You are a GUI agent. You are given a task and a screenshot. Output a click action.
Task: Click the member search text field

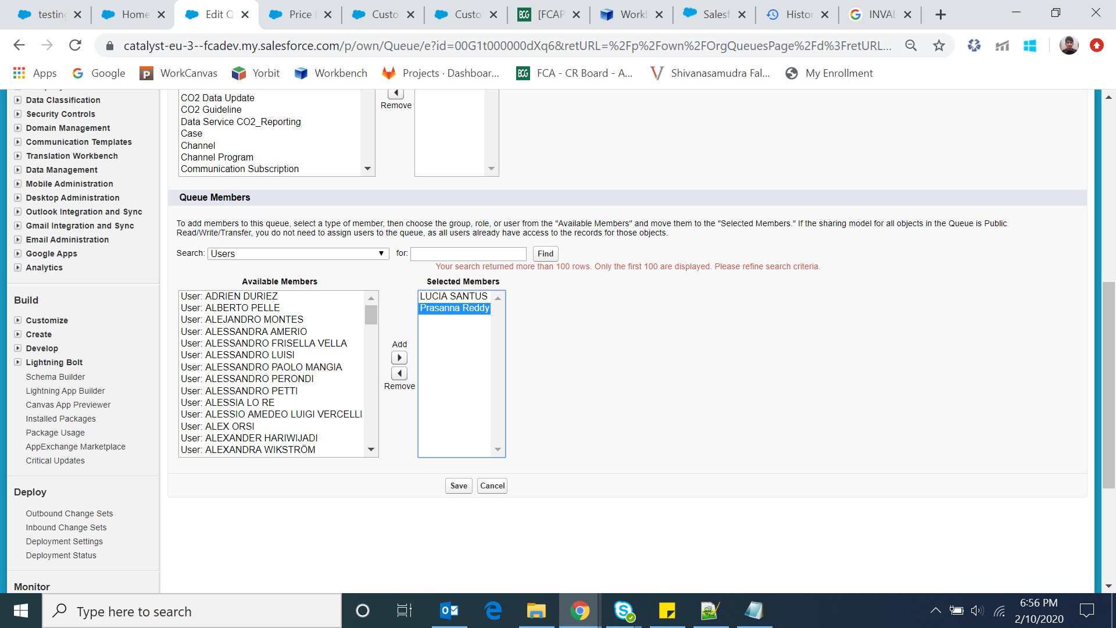[x=468, y=254]
